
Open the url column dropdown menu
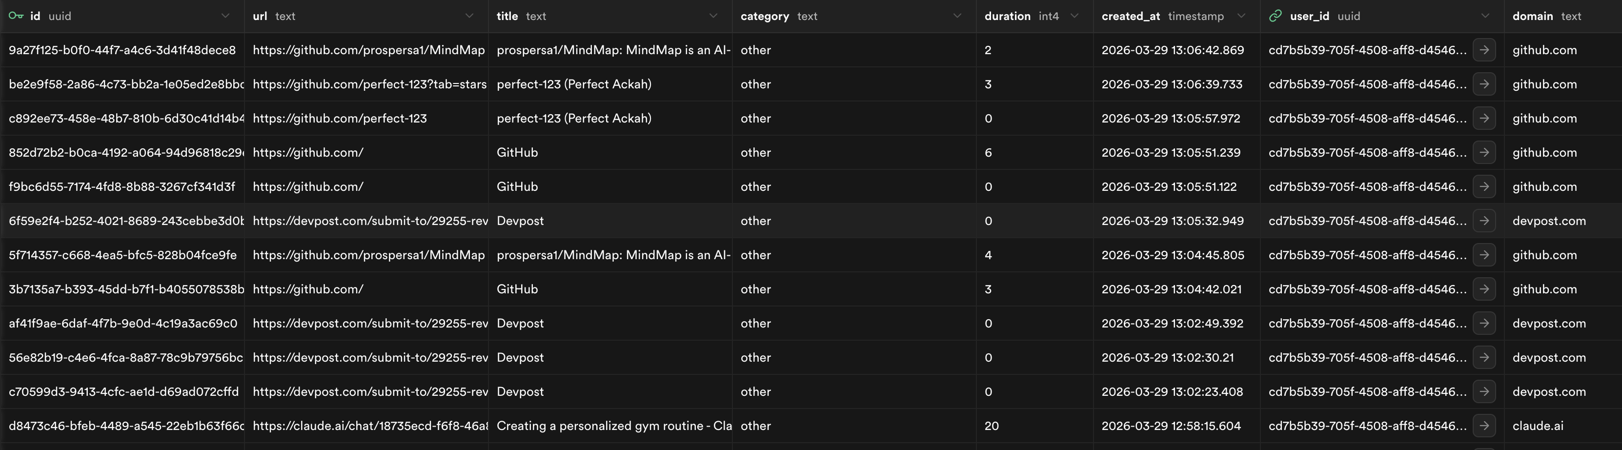[469, 16]
